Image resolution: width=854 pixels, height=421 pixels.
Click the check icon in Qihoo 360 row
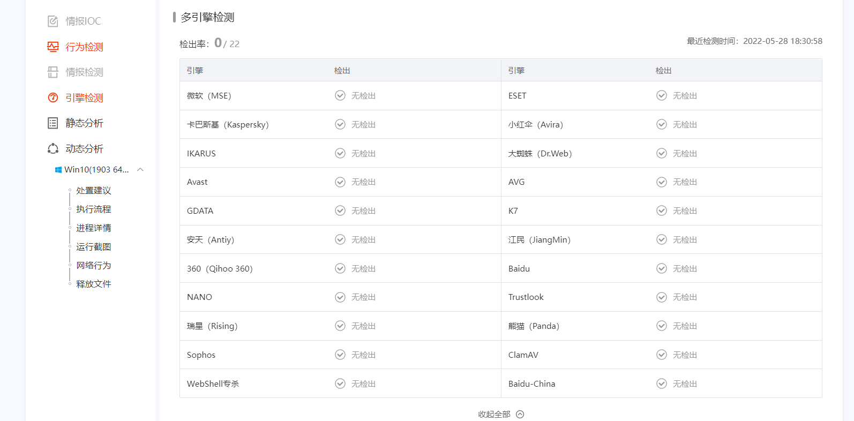pos(340,268)
